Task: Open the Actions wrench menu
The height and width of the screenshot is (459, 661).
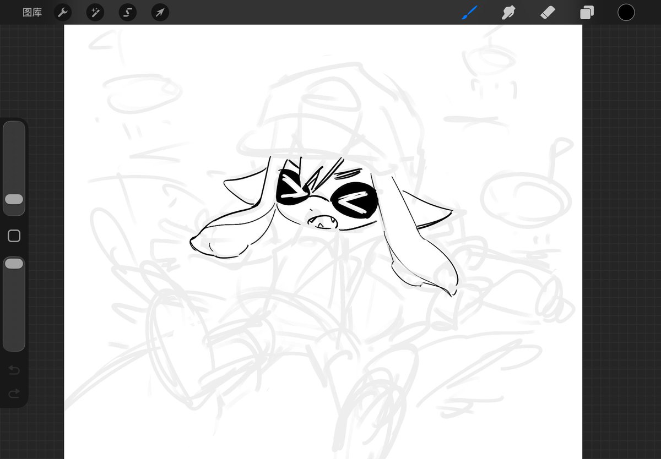Action: click(x=63, y=12)
